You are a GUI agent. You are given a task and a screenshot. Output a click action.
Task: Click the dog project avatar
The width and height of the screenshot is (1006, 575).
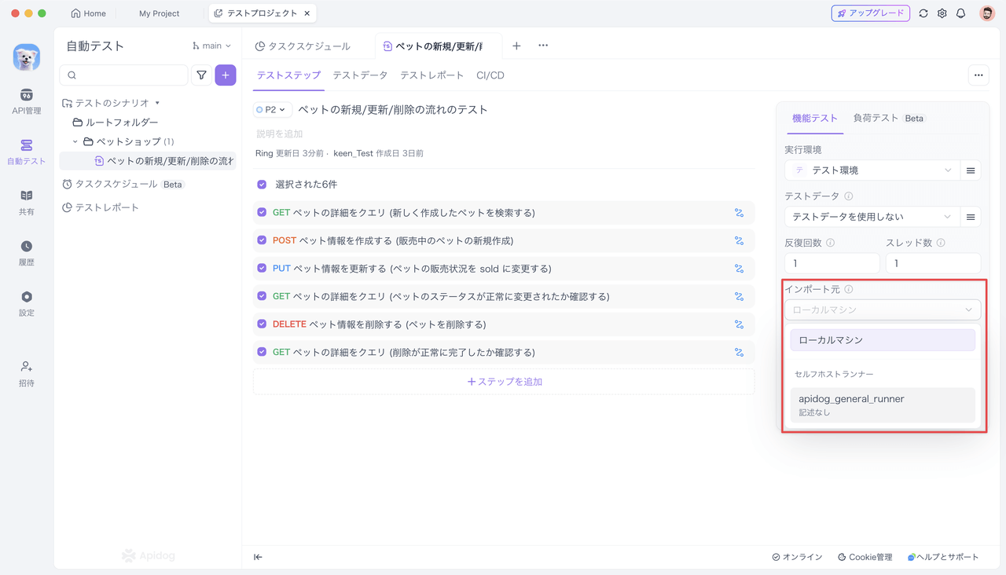(x=27, y=57)
